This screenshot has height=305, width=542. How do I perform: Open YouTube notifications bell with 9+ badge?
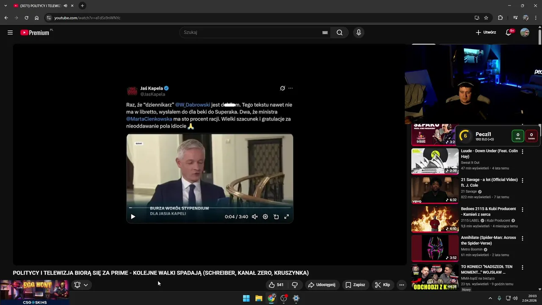[509, 32]
